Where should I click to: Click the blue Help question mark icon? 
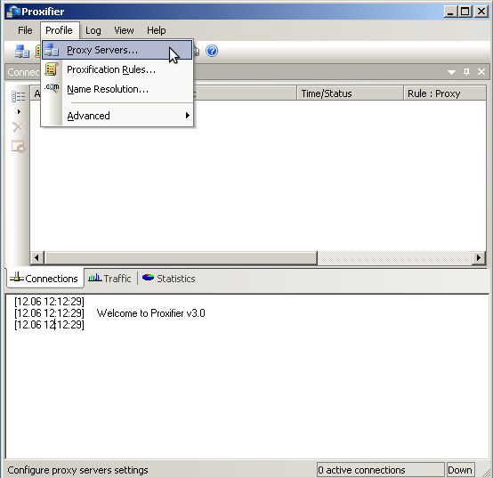(212, 51)
